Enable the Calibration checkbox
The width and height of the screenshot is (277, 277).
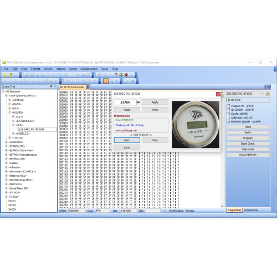tap(228, 117)
